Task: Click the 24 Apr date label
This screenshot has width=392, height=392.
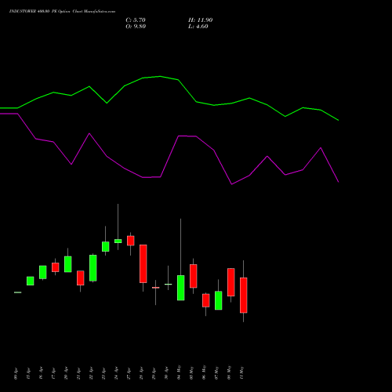Action: click(117, 373)
